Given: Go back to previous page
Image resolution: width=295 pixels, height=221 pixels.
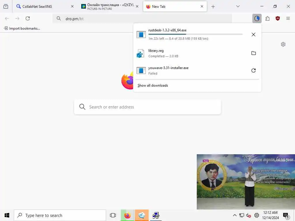Looking at the screenshot, I should click(x=7, y=18).
